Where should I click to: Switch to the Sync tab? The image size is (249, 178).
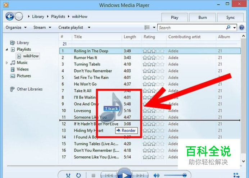point(230,18)
